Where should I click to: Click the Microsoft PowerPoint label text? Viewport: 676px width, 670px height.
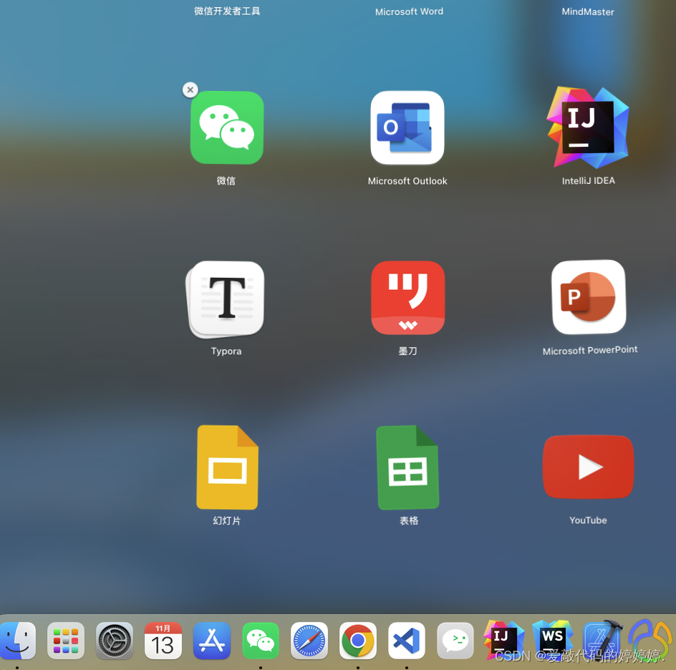coord(590,350)
